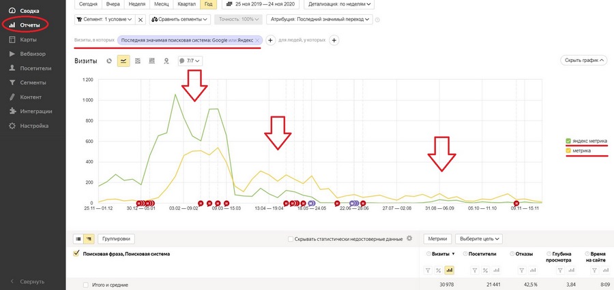614x290 pixels.
Task: Open Точность: 100% dropdown
Action: (239, 19)
